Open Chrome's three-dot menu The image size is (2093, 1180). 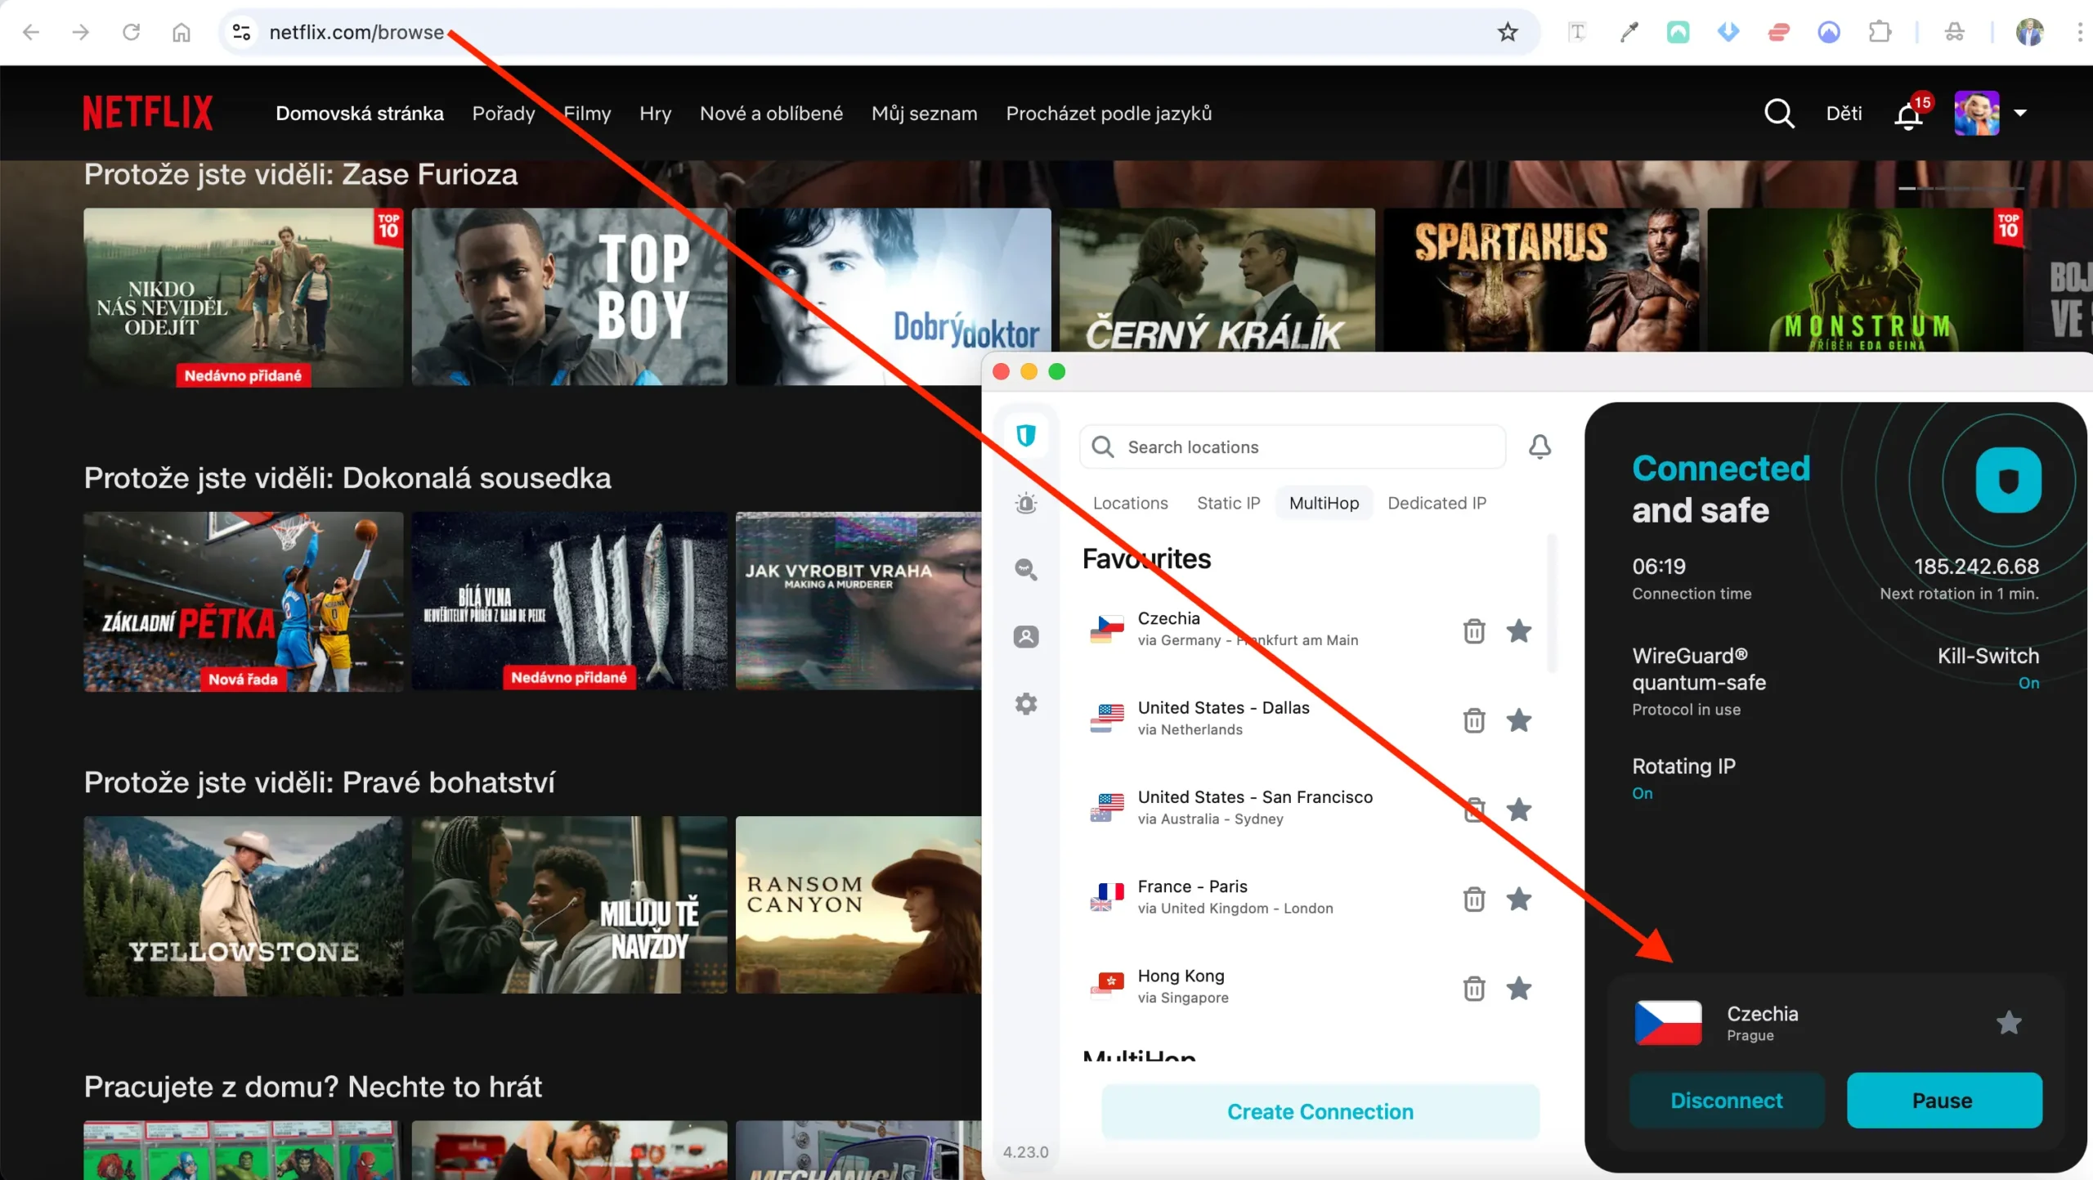point(2082,32)
